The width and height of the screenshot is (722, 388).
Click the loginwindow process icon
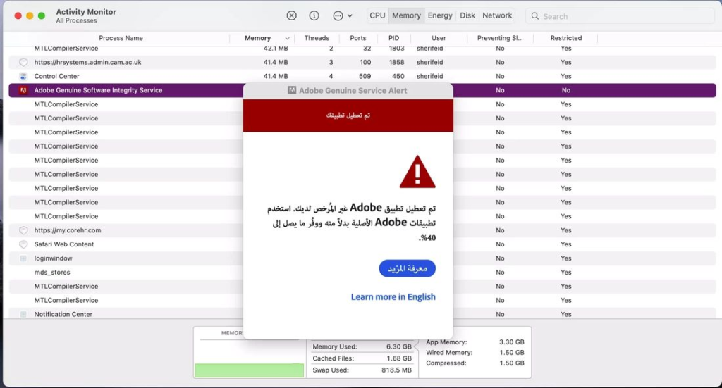pyautogui.click(x=23, y=258)
